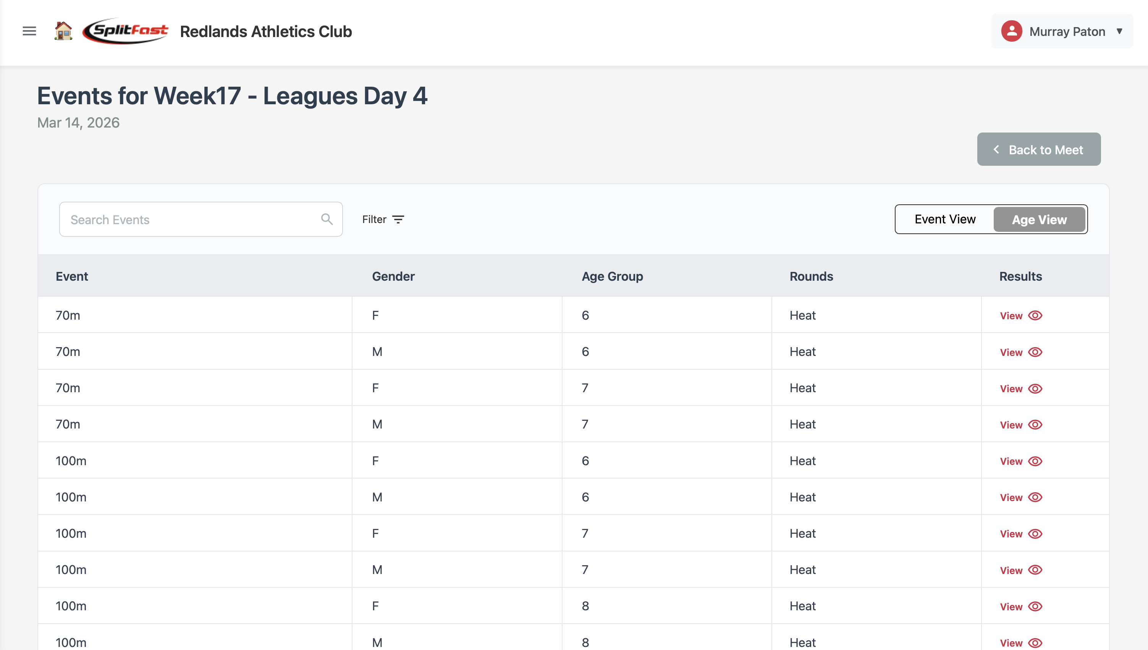Keep Age View selected

click(1039, 219)
